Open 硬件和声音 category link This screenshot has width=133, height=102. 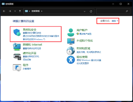pyautogui.click(x=30, y=53)
